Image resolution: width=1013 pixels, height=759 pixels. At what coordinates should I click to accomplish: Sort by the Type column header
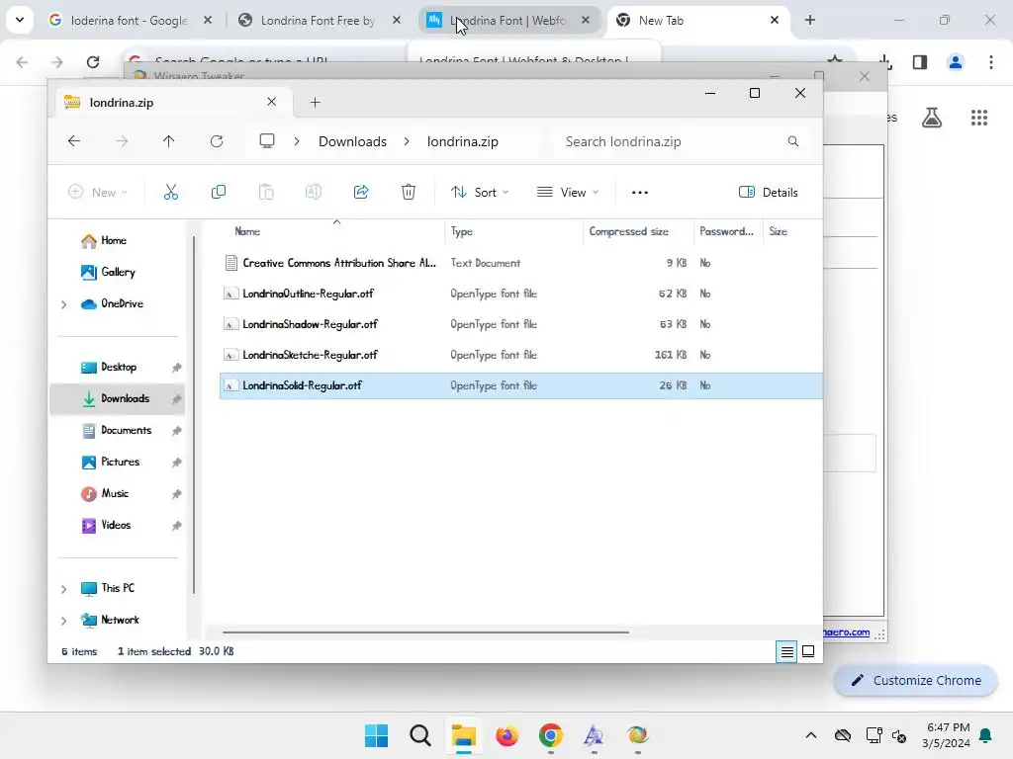click(462, 231)
